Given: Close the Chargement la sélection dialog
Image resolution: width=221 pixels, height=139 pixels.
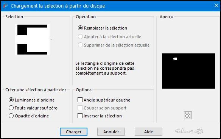Looking at the screenshot, I should pos(216,6).
